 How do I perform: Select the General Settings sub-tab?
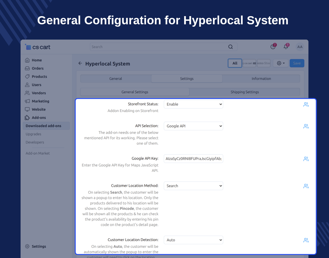(x=135, y=92)
